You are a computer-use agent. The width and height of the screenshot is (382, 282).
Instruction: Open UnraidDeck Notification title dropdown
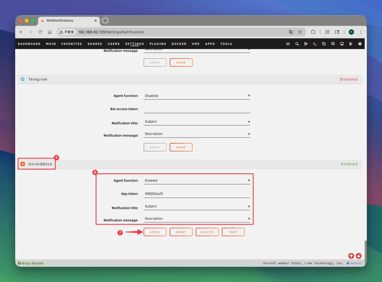tap(197, 206)
